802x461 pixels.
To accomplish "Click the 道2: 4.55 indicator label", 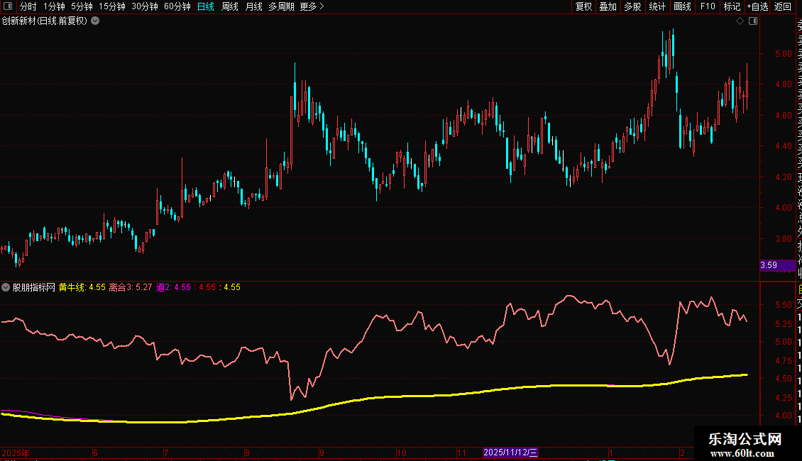I will click(173, 287).
